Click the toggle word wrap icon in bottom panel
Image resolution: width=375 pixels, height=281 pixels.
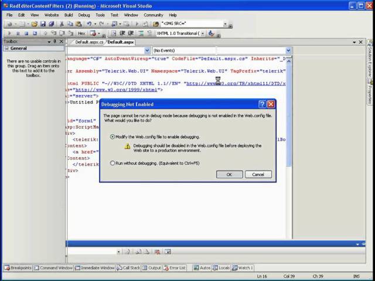[168, 252]
